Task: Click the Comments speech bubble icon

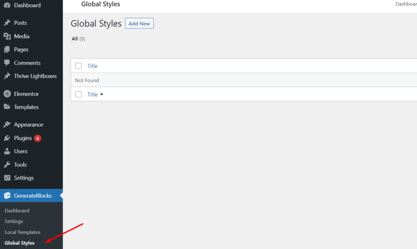Action: pos(7,63)
